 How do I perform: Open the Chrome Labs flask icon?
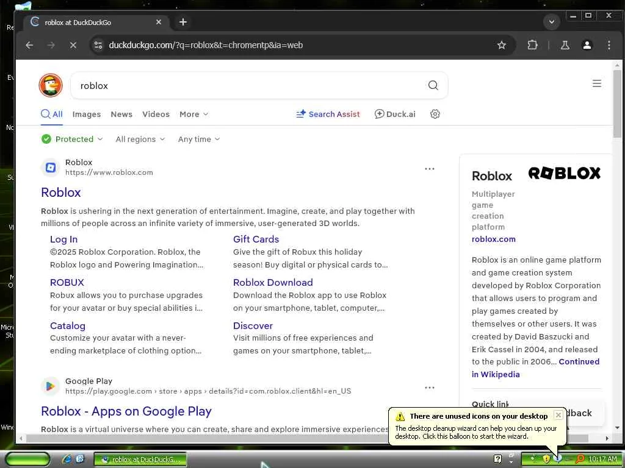[565, 45]
